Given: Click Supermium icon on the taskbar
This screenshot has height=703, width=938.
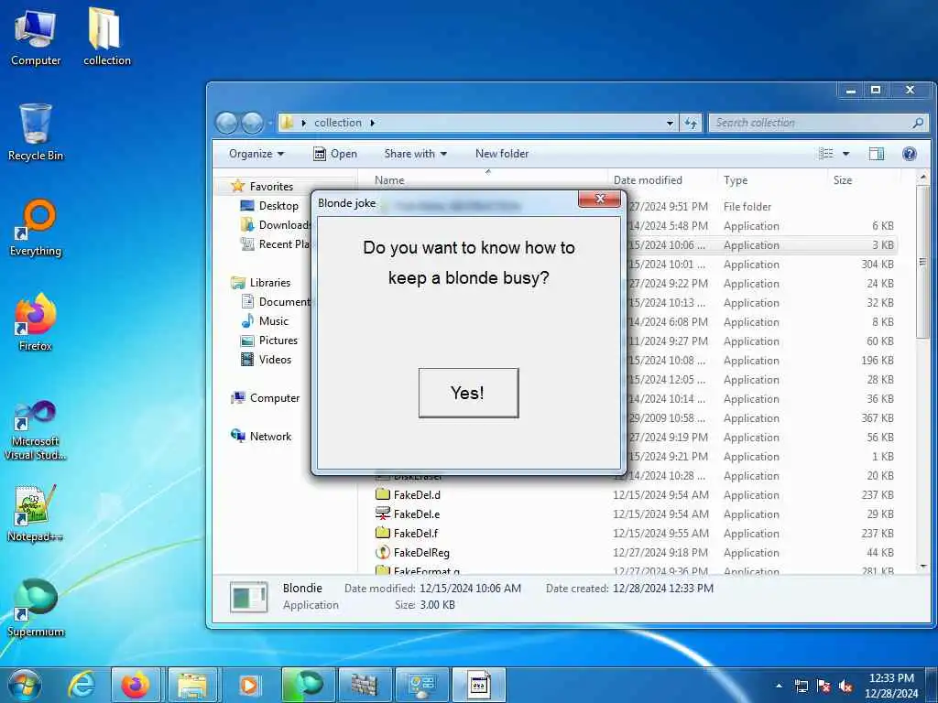Looking at the screenshot, I should click(x=309, y=685).
